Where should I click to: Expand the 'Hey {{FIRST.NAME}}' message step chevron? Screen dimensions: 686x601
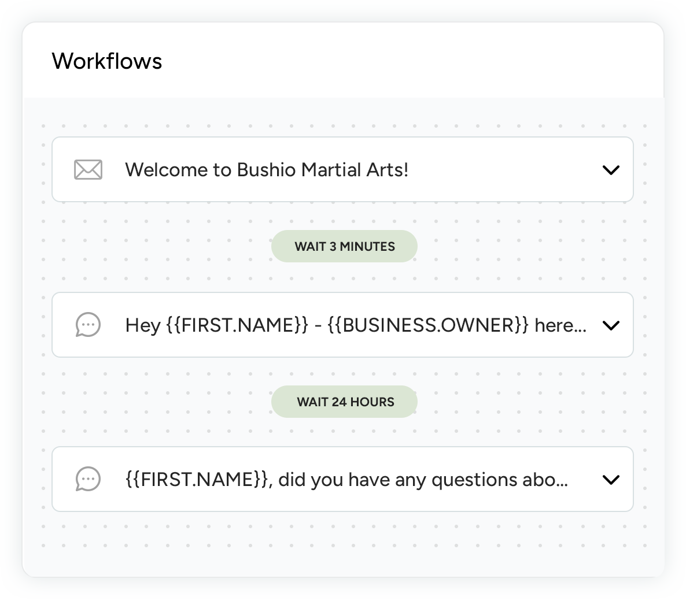(611, 325)
